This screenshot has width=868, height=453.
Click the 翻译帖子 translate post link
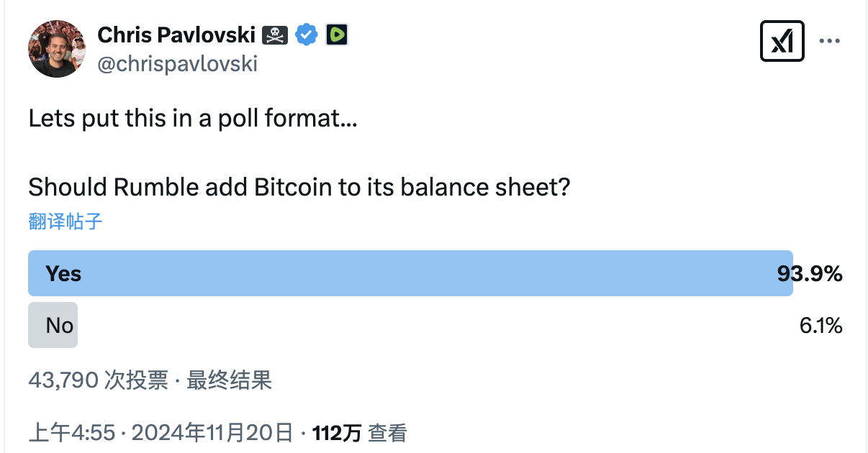[65, 221]
